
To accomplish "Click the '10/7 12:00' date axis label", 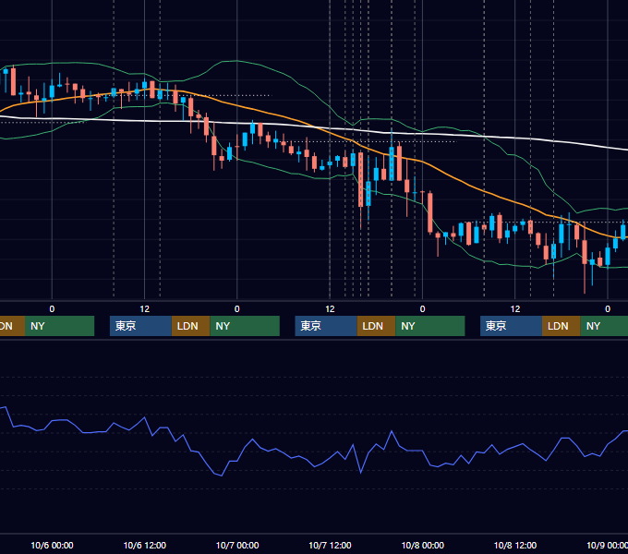I will click(x=330, y=545).
